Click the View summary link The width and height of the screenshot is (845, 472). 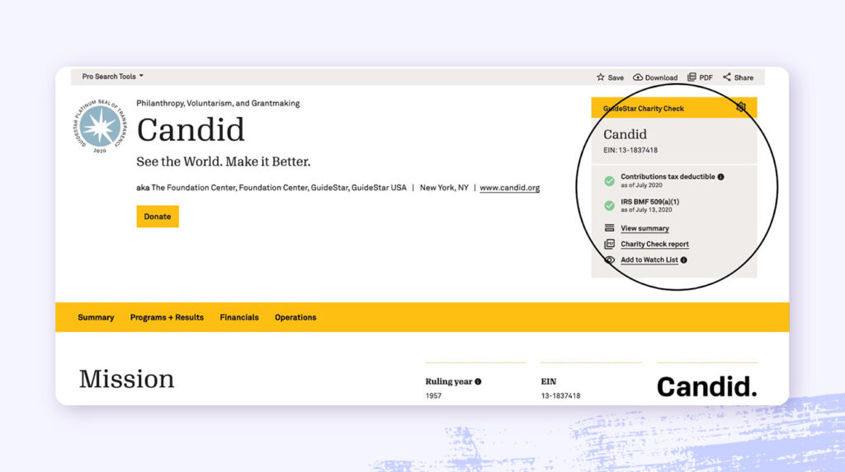[x=644, y=228]
